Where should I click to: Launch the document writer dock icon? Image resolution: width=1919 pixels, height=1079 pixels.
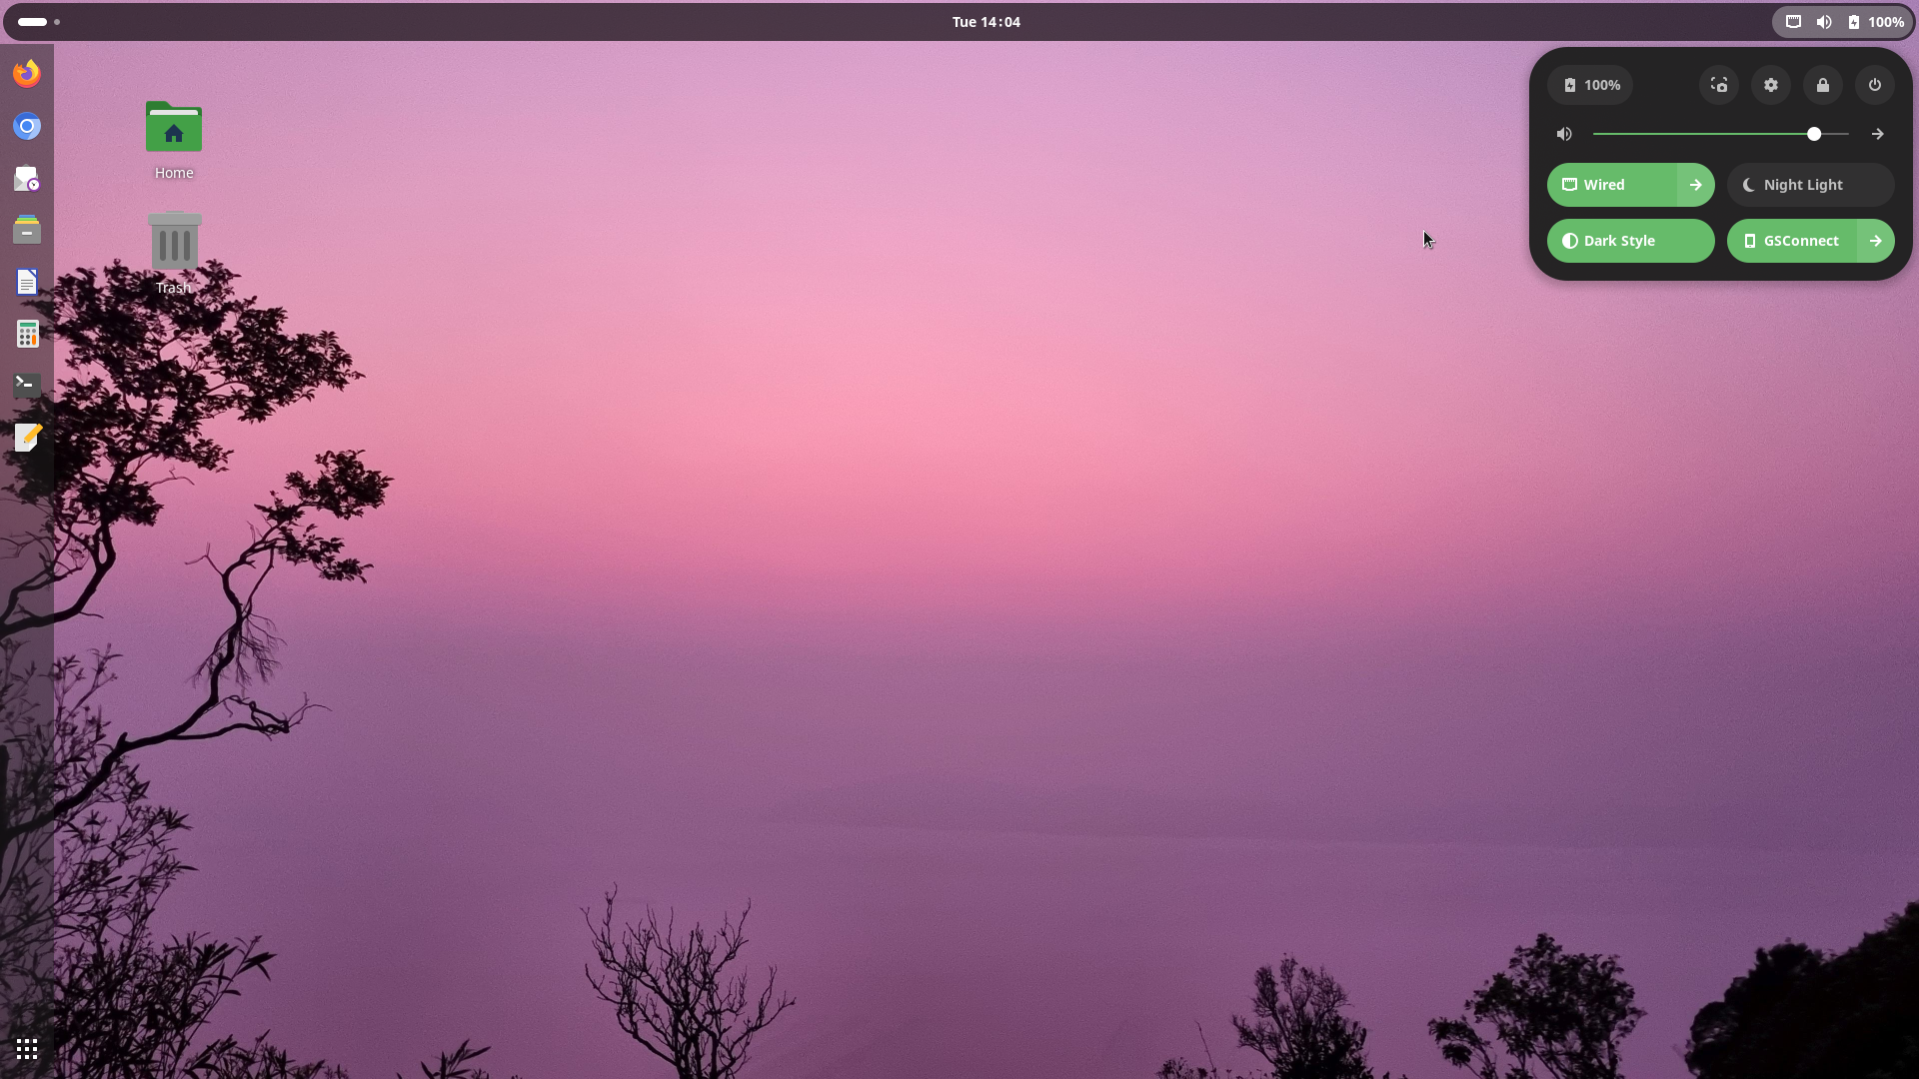[27, 283]
